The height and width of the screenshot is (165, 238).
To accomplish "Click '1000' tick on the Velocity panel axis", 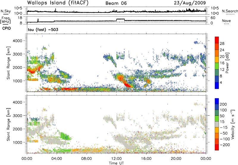I will (x=18, y=142).
